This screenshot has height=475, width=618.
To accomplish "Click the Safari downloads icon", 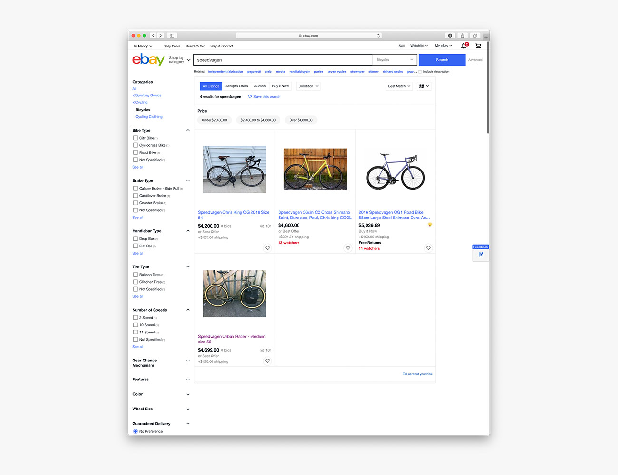I will click(450, 36).
